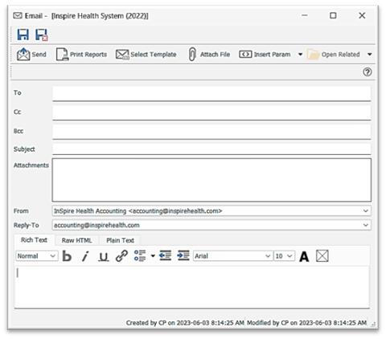Click into the Subject input field
This screenshot has width=386, height=339.
[211, 149]
